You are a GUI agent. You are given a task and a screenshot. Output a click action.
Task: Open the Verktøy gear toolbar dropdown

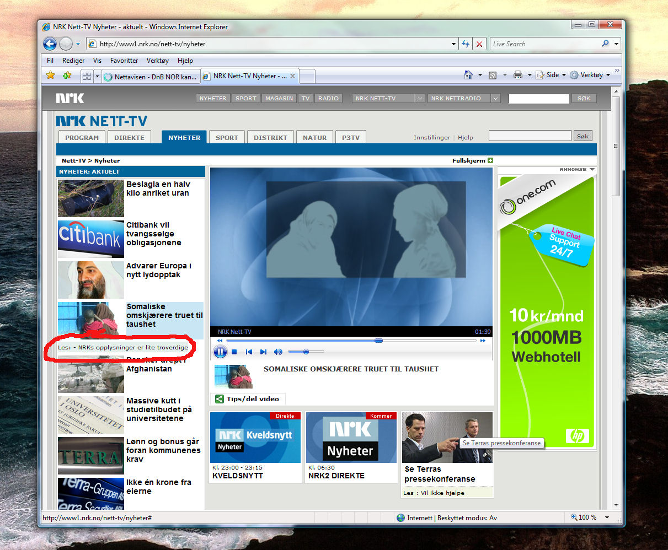tap(590, 75)
